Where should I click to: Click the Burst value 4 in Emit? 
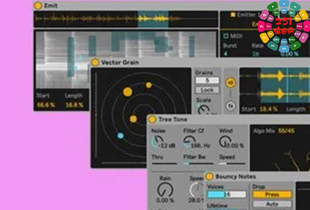[225, 54]
